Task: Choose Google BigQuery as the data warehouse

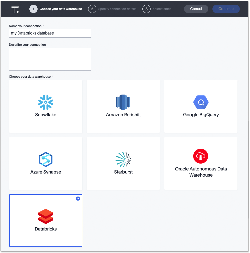Action: click(201, 106)
